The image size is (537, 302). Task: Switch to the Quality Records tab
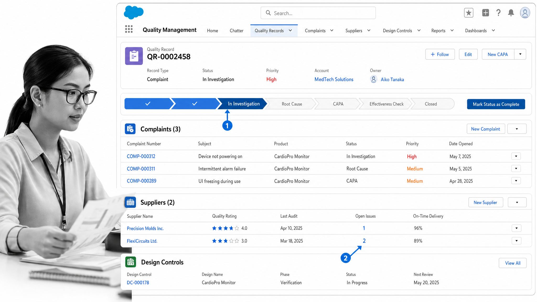click(269, 31)
